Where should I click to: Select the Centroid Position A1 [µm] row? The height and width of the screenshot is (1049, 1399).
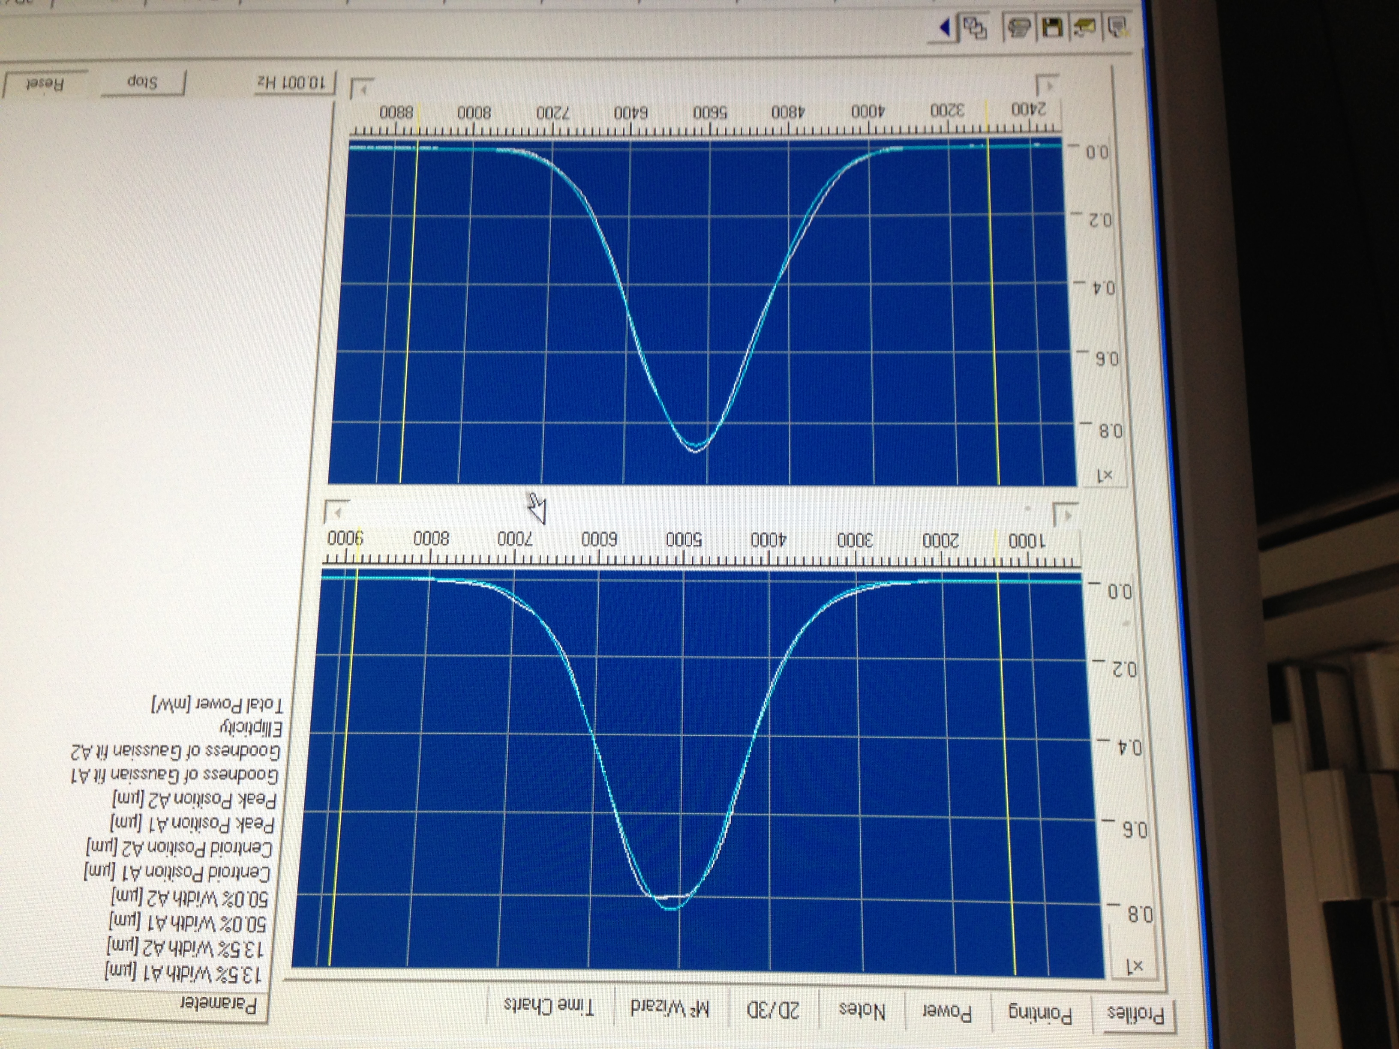[178, 872]
